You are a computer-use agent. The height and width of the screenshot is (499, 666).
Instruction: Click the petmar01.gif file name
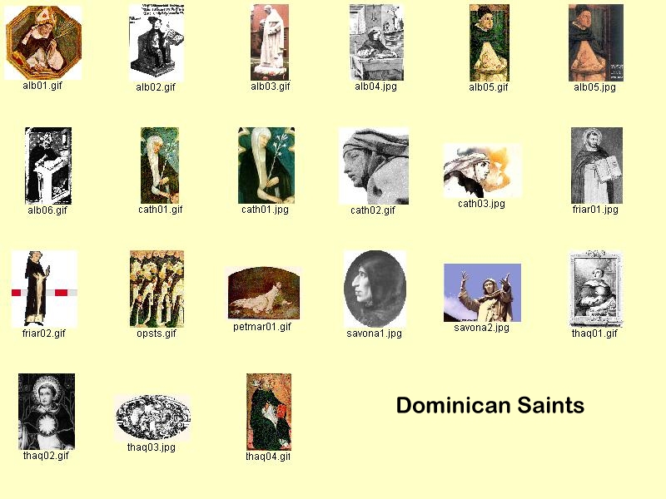click(262, 327)
